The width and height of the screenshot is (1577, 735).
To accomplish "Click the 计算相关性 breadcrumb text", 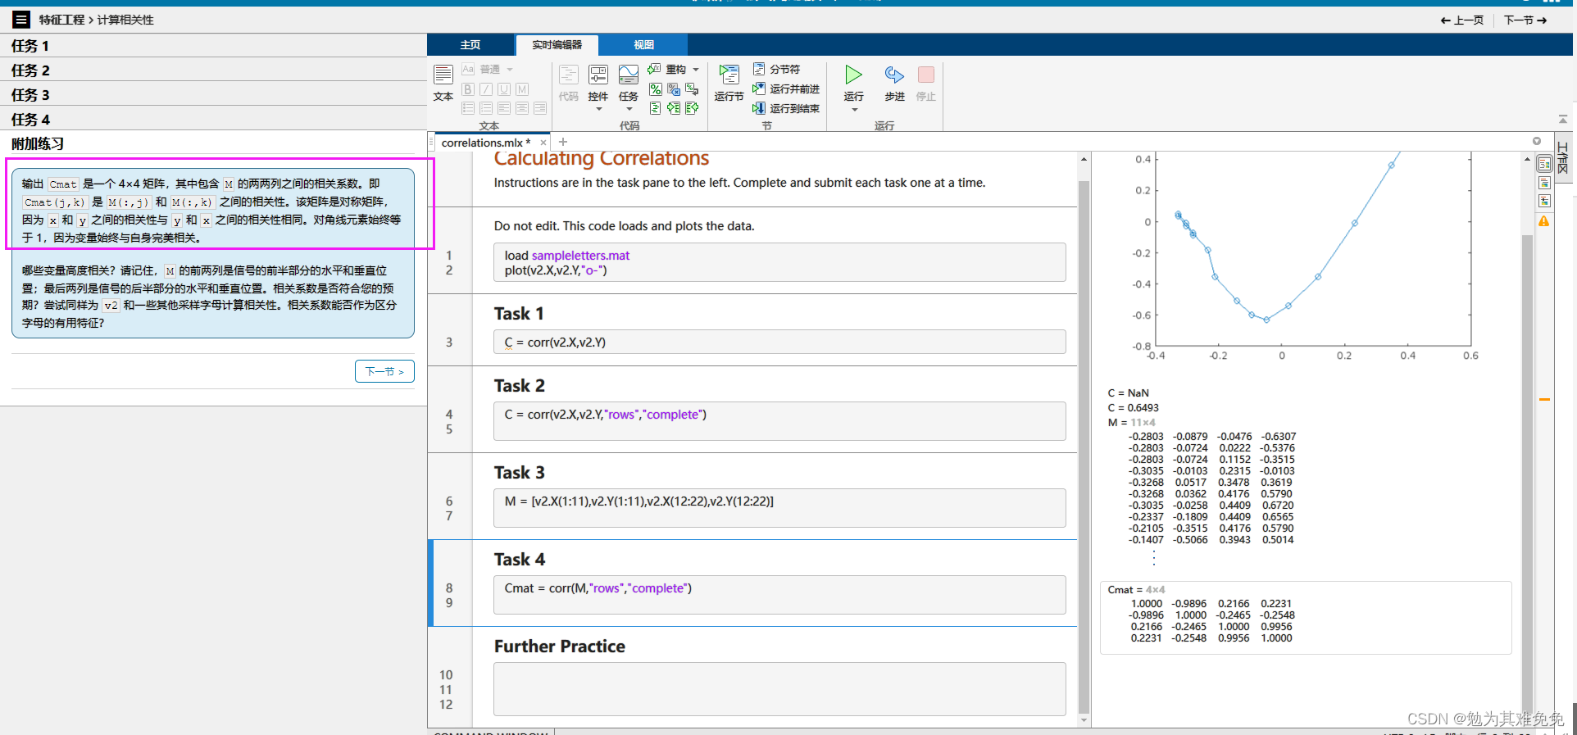I will click(x=125, y=20).
